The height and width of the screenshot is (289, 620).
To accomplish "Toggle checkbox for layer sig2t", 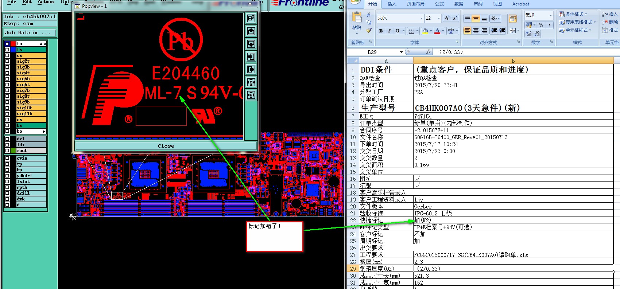I will coord(7,61).
